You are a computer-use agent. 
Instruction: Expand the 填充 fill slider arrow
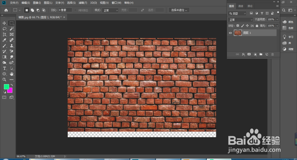point(277,26)
